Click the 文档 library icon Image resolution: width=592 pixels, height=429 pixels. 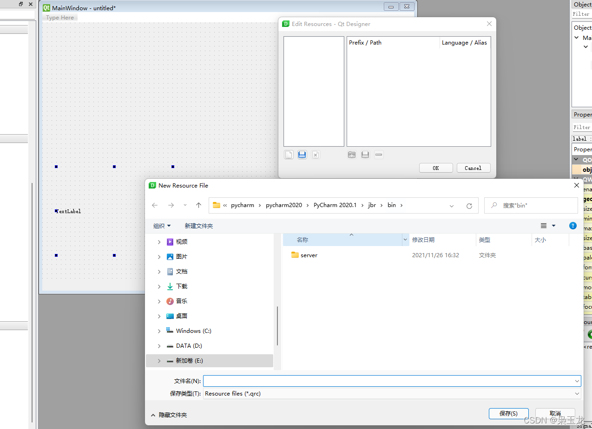pos(170,271)
